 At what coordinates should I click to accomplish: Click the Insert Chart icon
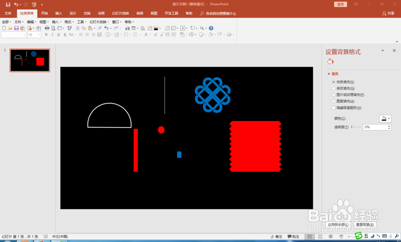(127, 28)
